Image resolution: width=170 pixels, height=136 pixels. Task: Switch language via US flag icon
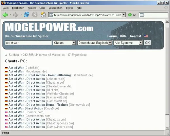[x=146, y=36]
